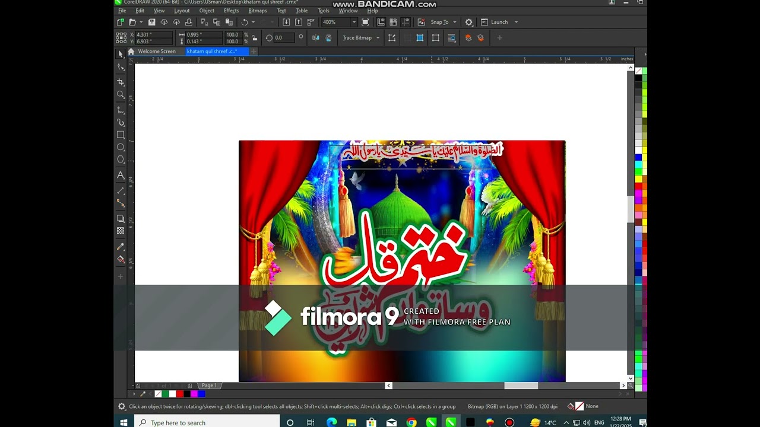The height and width of the screenshot is (427, 760).
Task: Toggle the Show rulers button
Action: tap(381, 22)
